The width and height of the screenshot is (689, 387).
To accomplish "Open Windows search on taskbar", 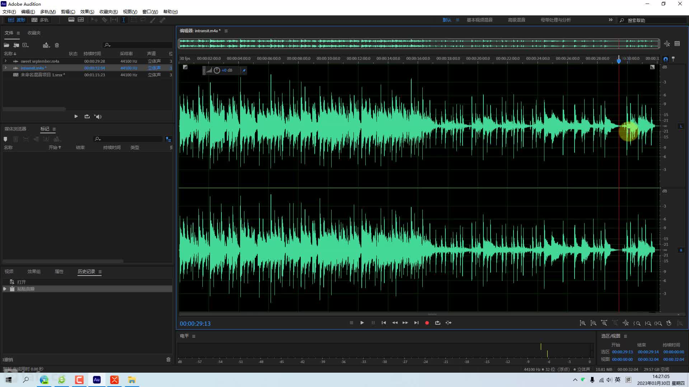I will pyautogui.click(x=26, y=380).
